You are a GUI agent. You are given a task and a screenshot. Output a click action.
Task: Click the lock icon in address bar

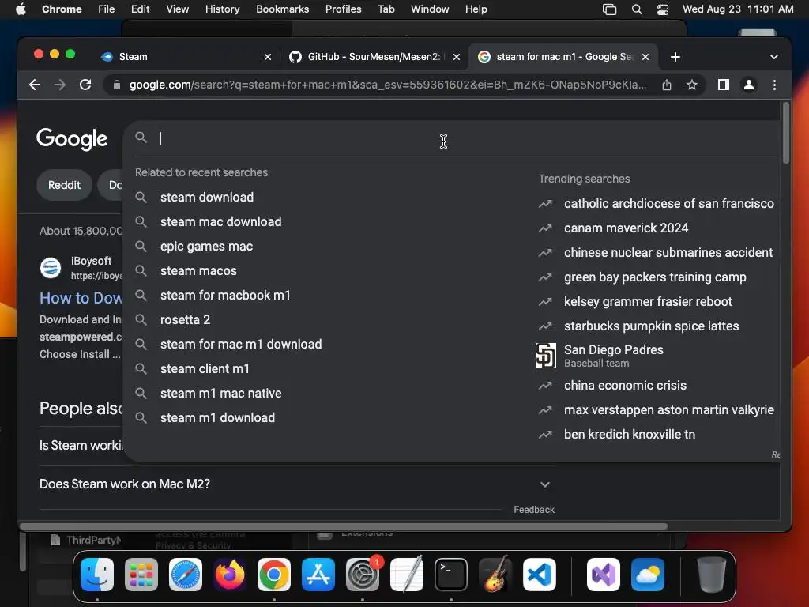click(x=117, y=85)
